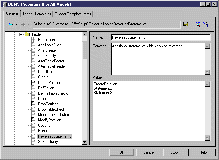Screen dimensions: 219x160
Task: Click inside the Comment text area
Action: [x=158, y=59]
